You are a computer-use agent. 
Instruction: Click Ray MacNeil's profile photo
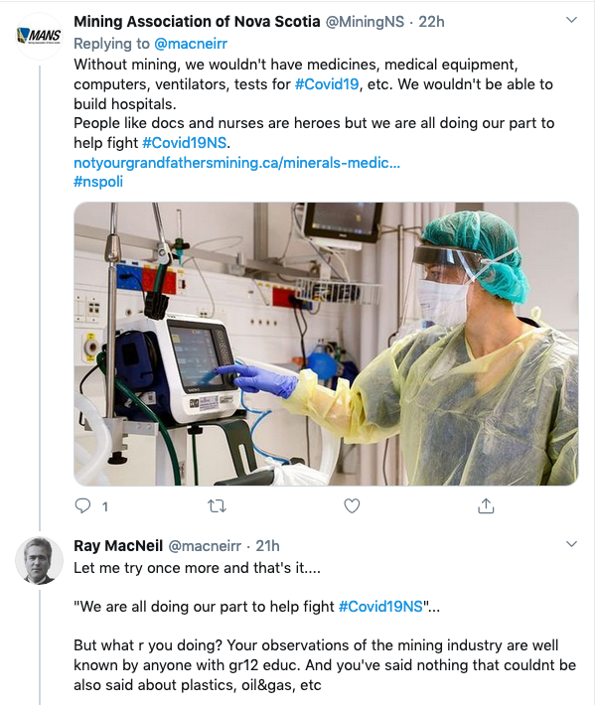[39, 561]
